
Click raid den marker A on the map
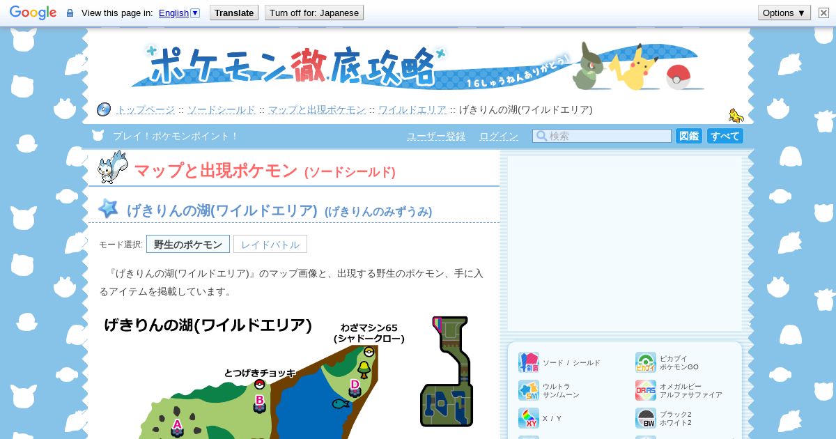click(177, 426)
